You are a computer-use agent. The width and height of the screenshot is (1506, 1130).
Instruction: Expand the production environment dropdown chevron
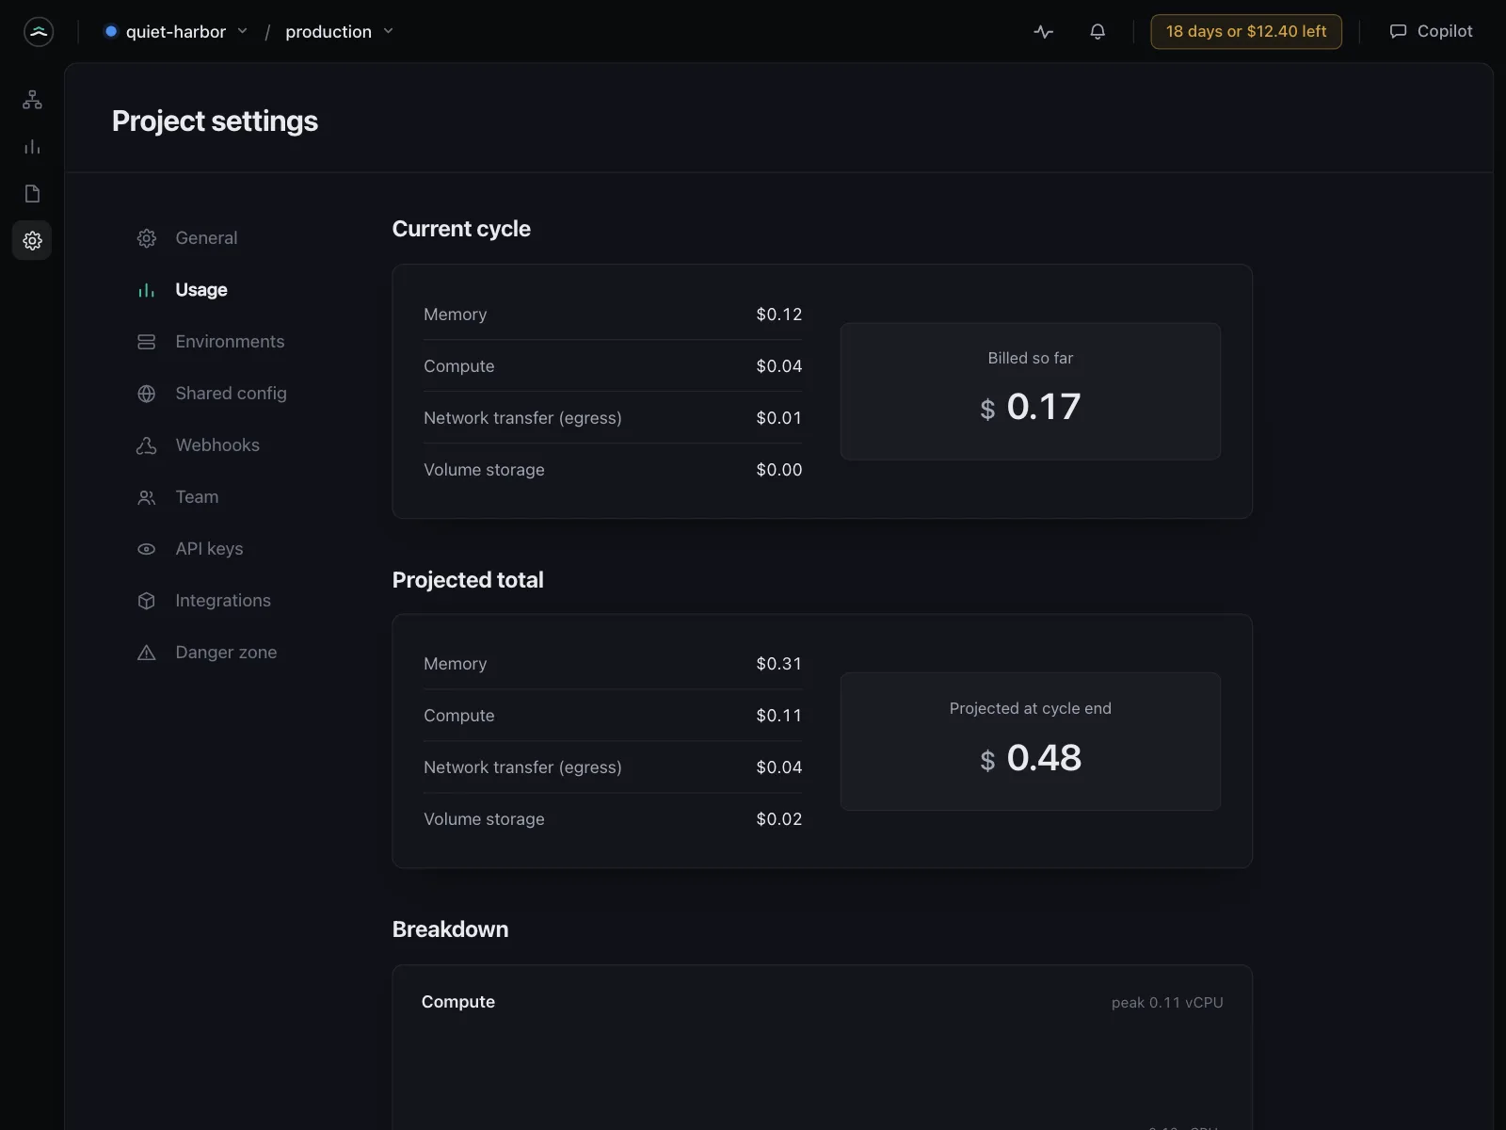(x=388, y=31)
